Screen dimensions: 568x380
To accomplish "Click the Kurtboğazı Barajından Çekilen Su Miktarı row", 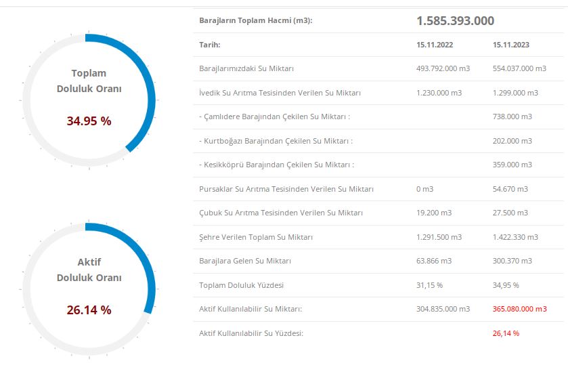I will pos(276,141).
